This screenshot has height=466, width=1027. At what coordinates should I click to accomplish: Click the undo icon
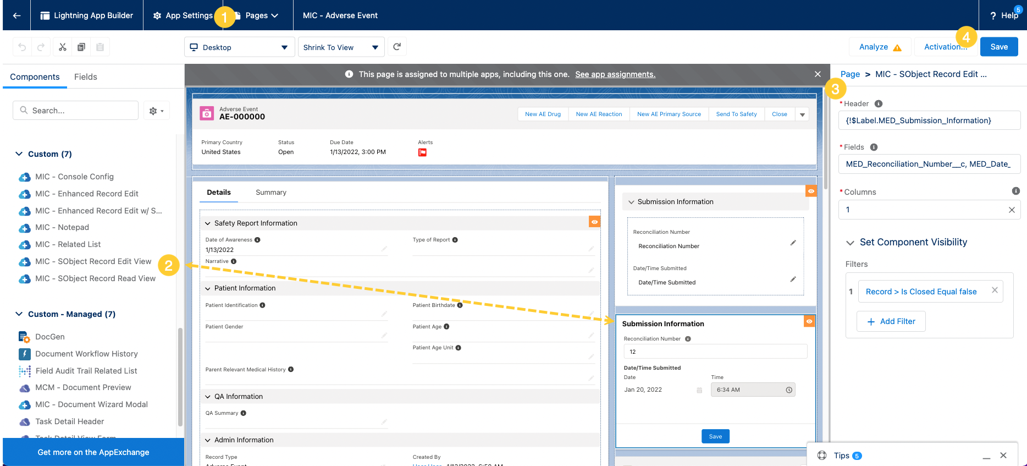click(22, 47)
